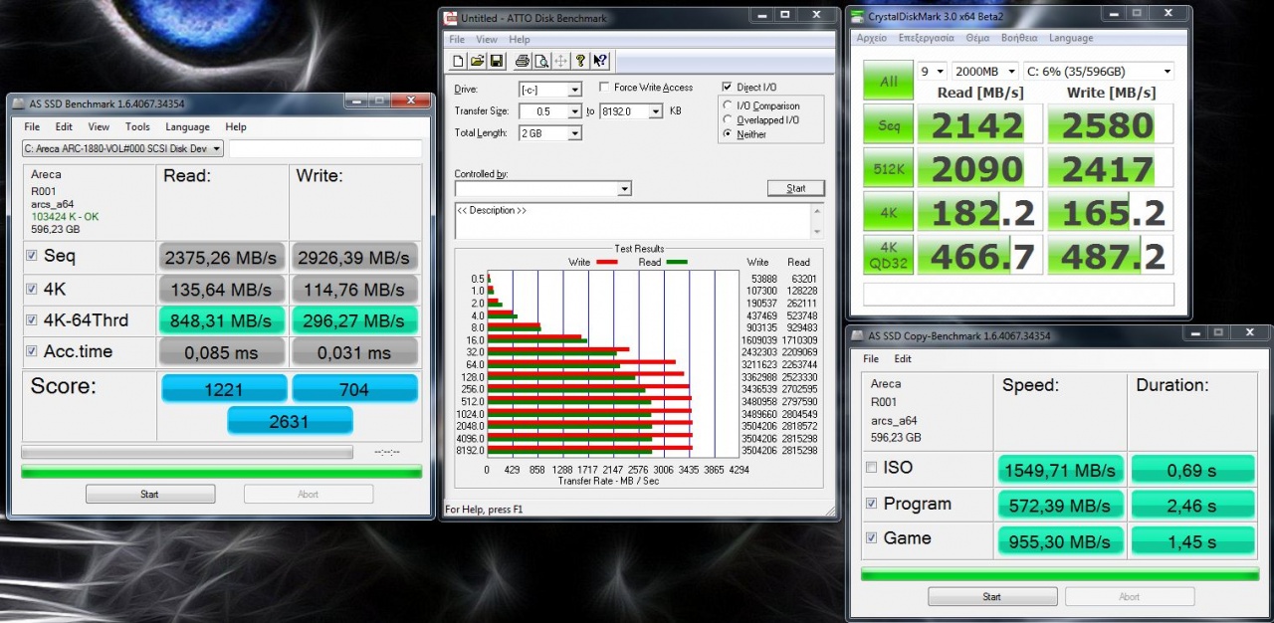Open the Edit menu in AS SSD Benchmark
Image resolution: width=1274 pixels, height=623 pixels.
[x=64, y=126]
